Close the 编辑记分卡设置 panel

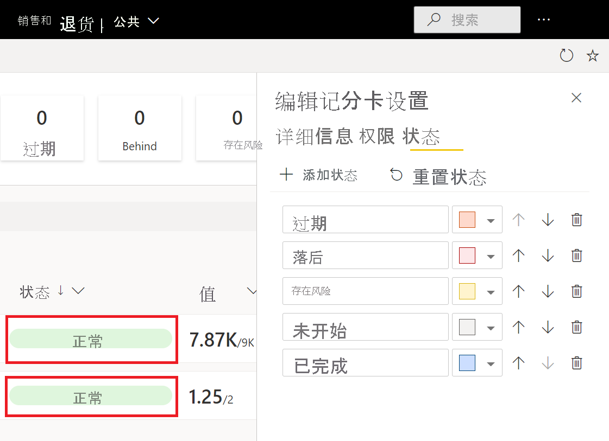(x=576, y=98)
